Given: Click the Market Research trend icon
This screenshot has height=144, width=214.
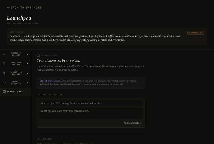Looking at the screenshot, I should coord(4,83).
